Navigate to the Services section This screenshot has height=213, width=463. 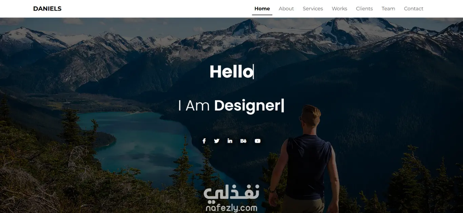(x=313, y=9)
